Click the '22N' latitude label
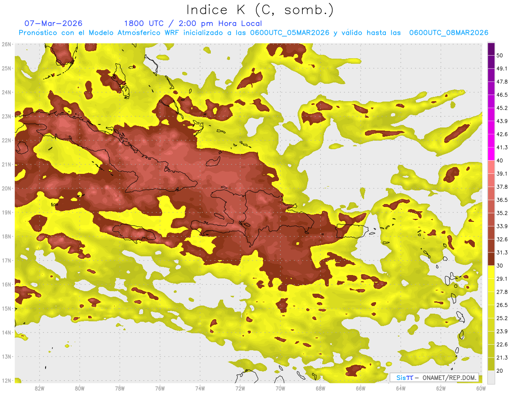This screenshot has width=511, height=394. pyautogui.click(x=6, y=140)
